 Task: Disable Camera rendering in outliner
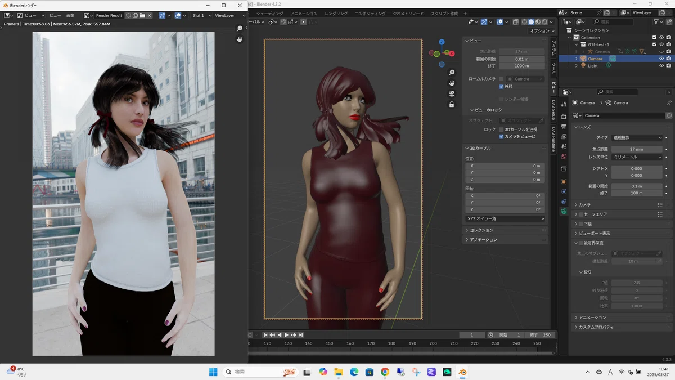click(668, 59)
